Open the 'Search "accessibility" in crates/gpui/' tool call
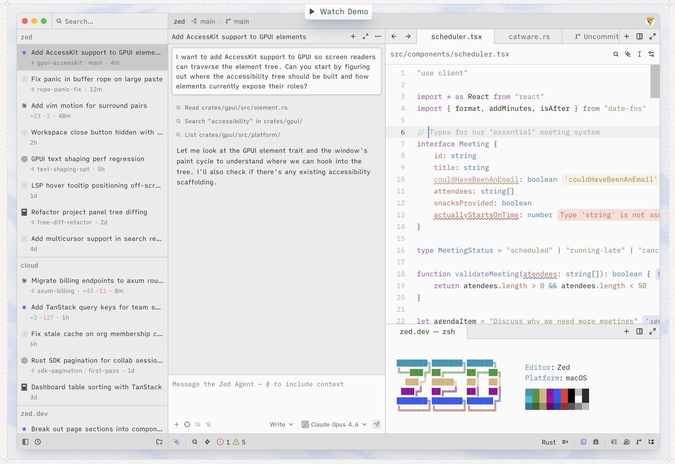Screen dimensions: 675x464 (x=239, y=121)
